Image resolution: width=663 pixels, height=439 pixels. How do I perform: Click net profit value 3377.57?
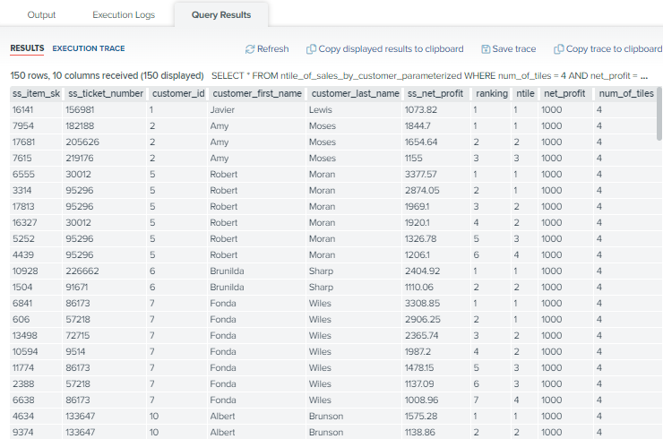point(435,174)
